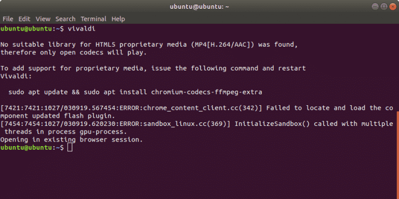Screen dimensions: 399x199
Task: Open the File menu
Action: click(x=8, y=19)
